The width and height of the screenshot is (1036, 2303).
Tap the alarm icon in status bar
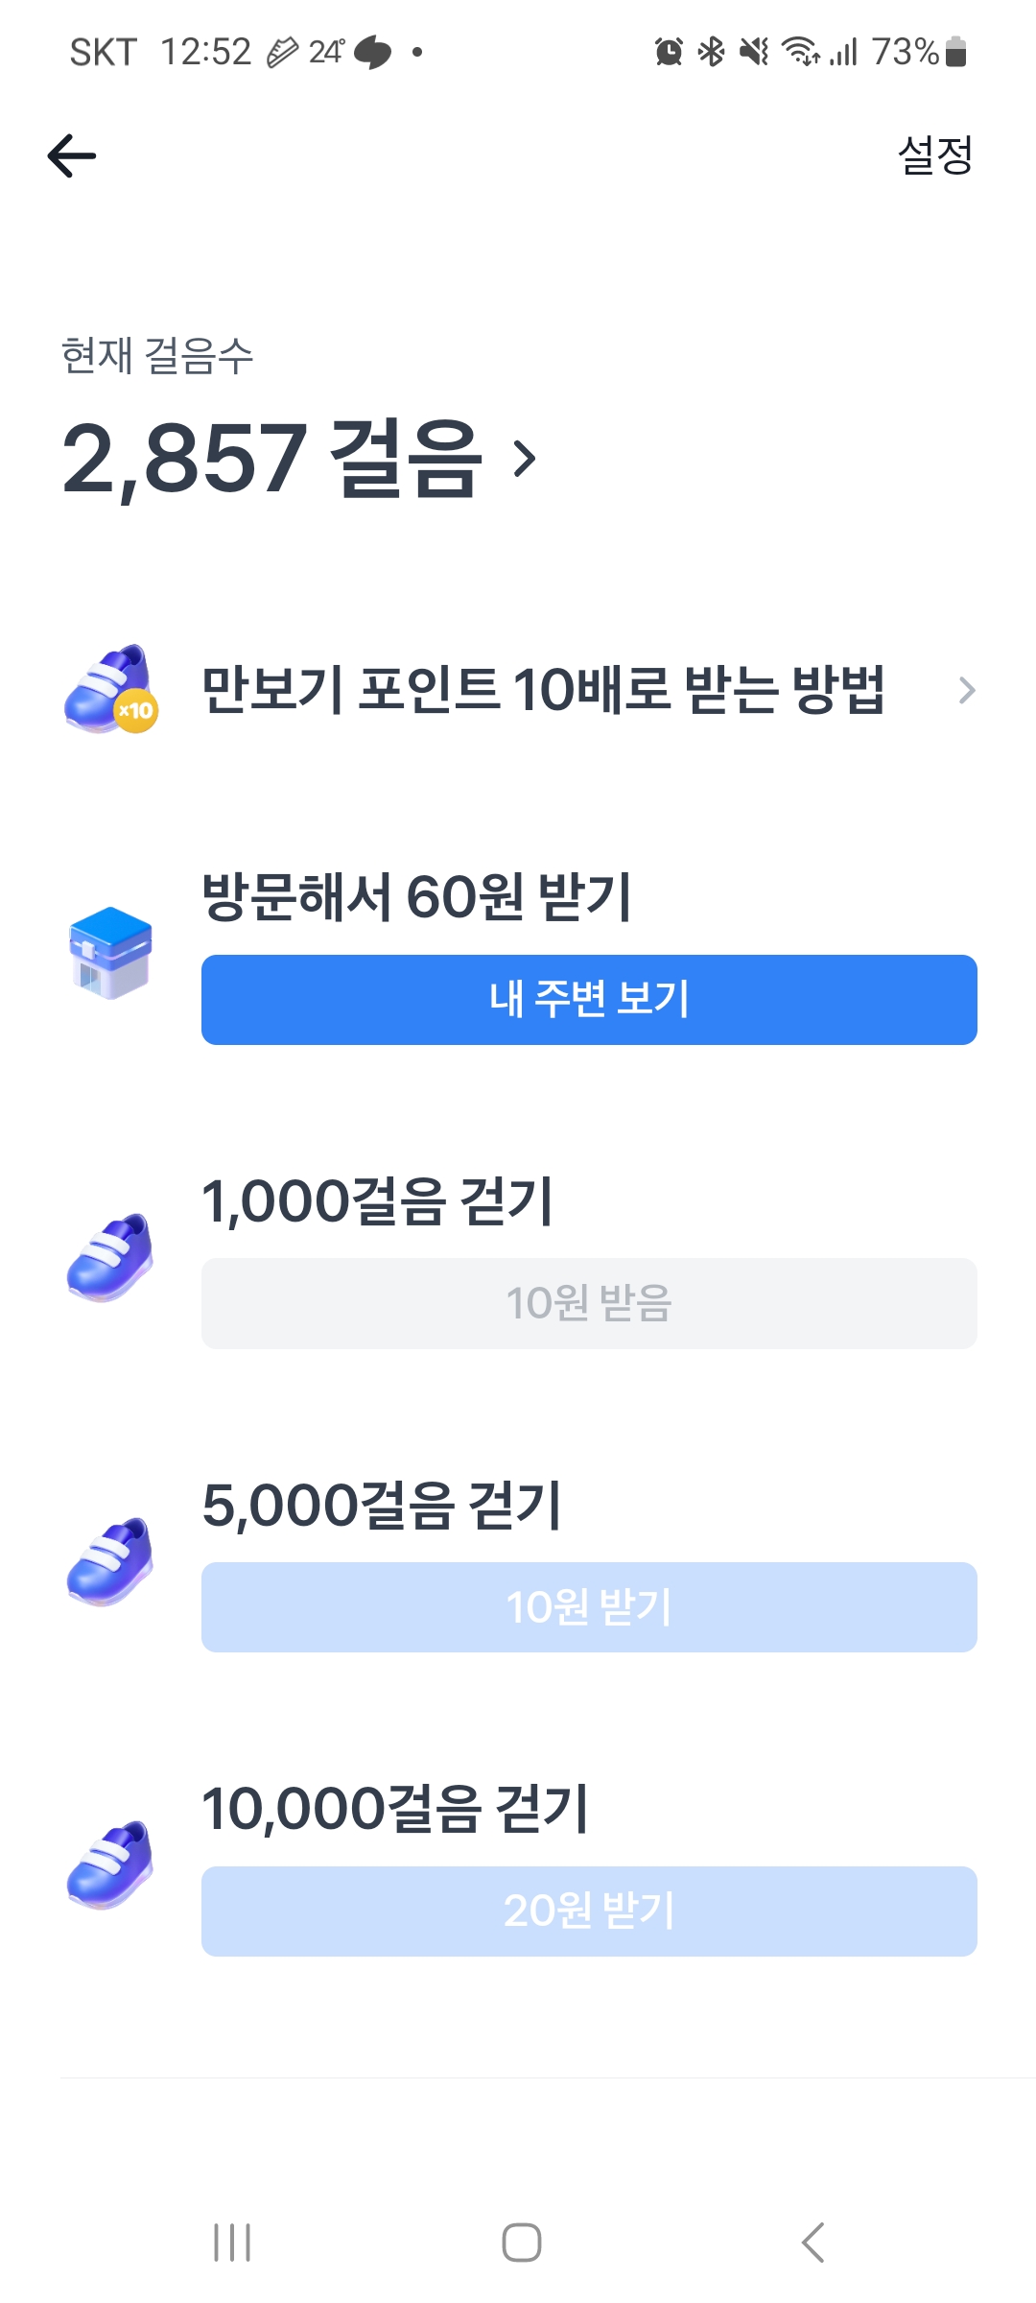click(669, 52)
